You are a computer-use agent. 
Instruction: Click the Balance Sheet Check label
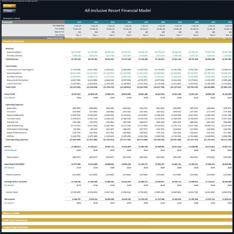[x=55, y=38]
